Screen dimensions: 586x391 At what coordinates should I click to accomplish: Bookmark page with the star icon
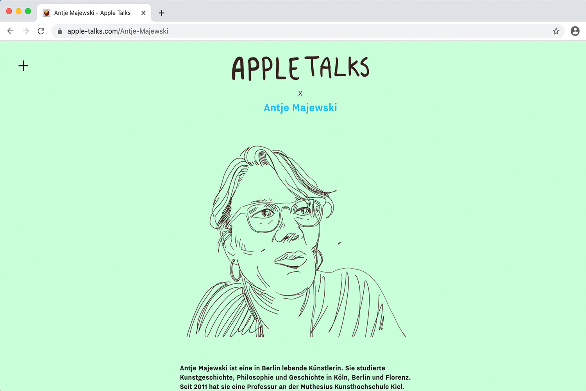556,31
